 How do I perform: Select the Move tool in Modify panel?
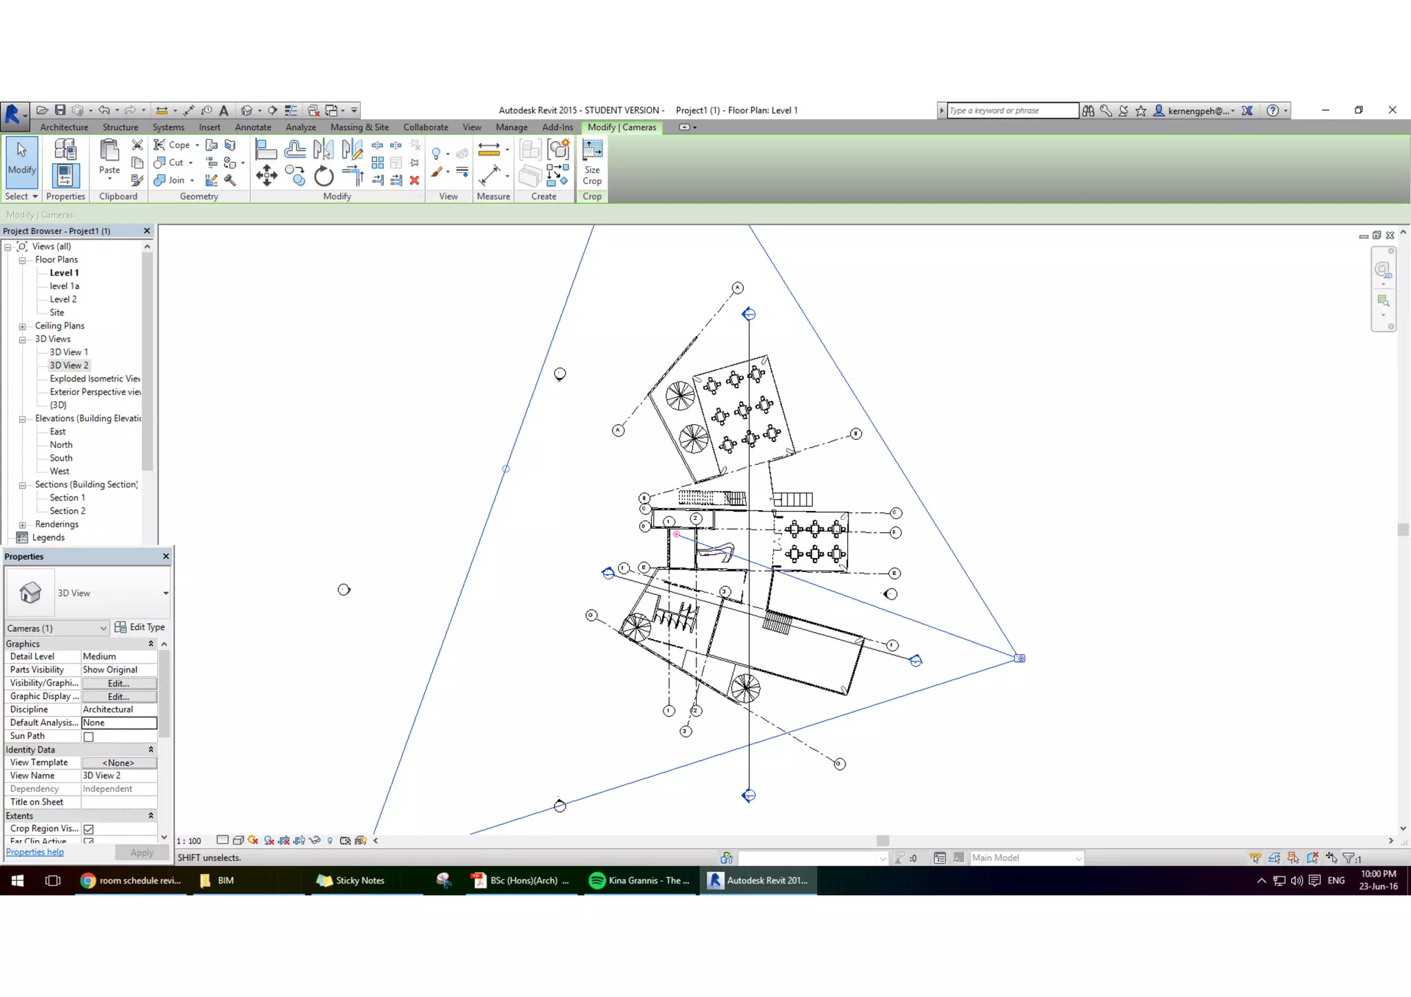point(266,176)
